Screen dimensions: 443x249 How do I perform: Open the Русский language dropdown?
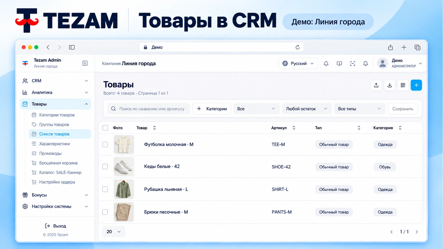(298, 63)
